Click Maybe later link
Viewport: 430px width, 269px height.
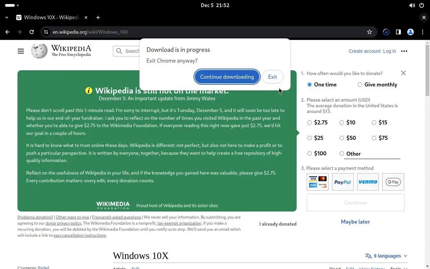coord(355,222)
